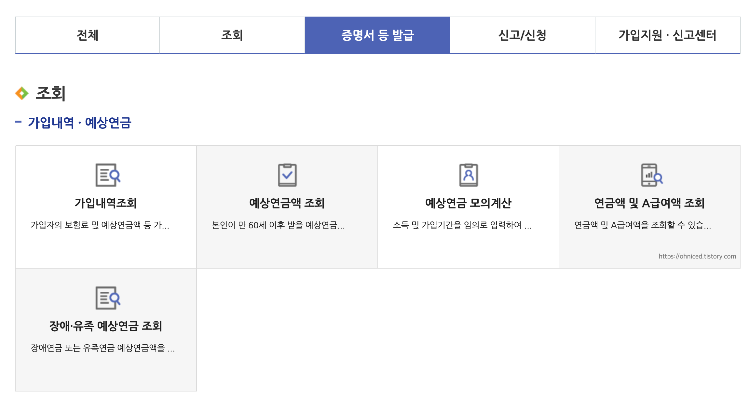Screen dimensions: 749x411
Task: Open the 연금액 및 A급여액 조회 title
Action: pyautogui.click(x=649, y=203)
